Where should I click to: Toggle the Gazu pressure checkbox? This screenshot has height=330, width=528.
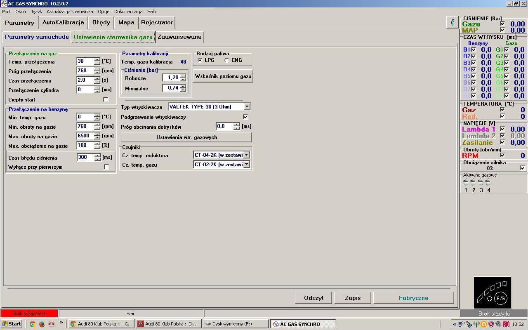(502, 24)
